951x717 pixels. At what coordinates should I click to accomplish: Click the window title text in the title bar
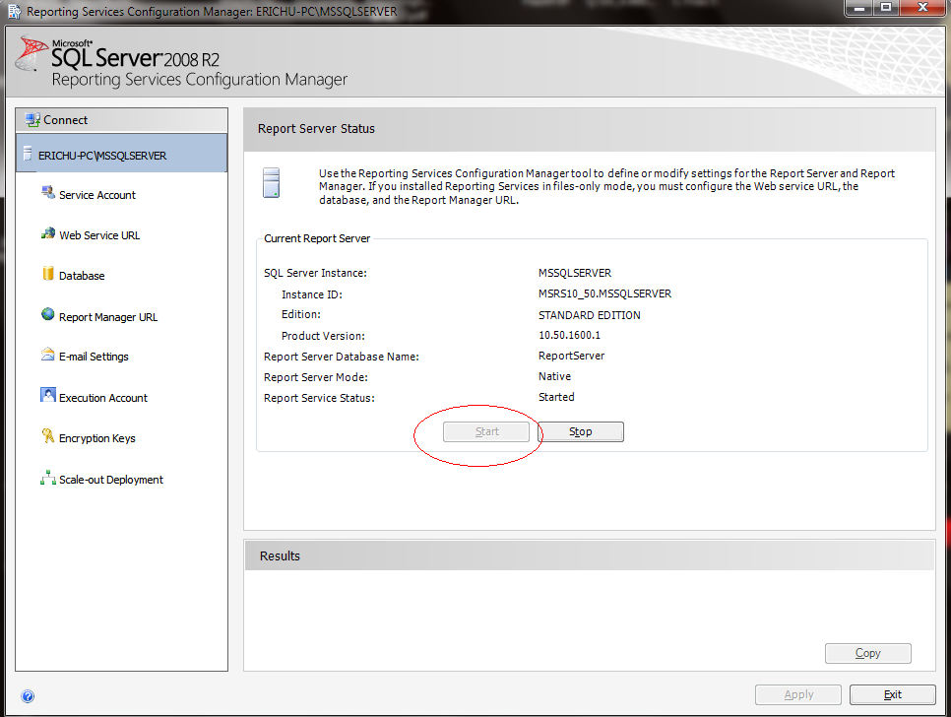click(x=212, y=12)
